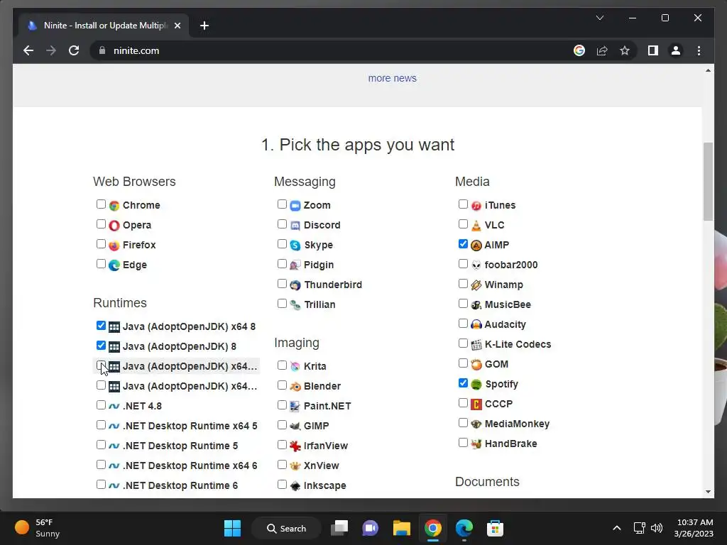Uncheck the Spotify checkbox
727x545 pixels.
463,382
